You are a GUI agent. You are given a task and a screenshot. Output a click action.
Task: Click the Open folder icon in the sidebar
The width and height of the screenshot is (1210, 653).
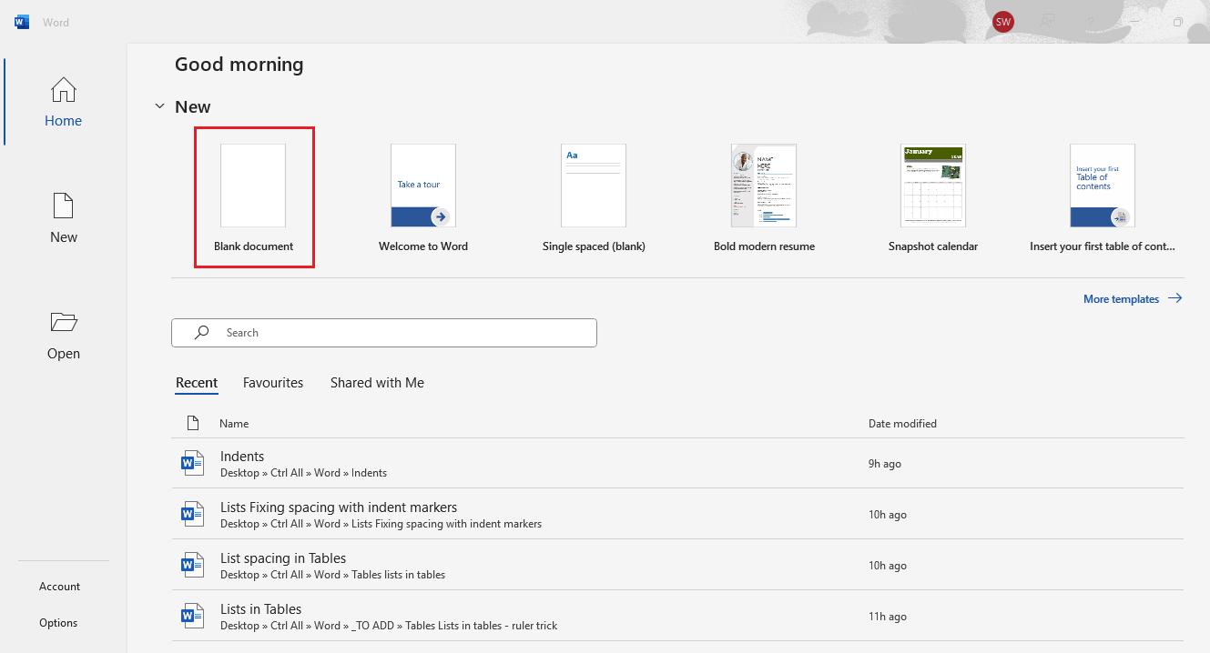tap(63, 323)
